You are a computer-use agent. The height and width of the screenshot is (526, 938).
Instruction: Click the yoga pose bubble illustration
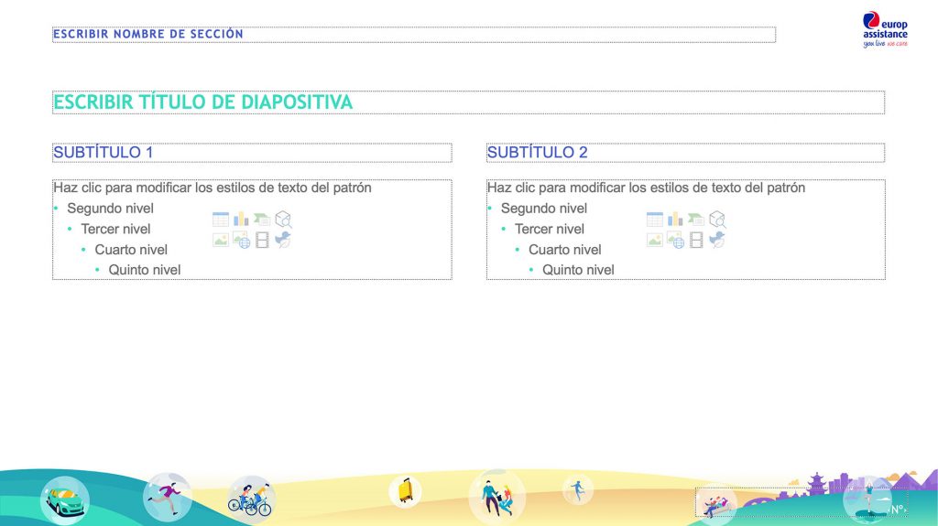(867, 499)
